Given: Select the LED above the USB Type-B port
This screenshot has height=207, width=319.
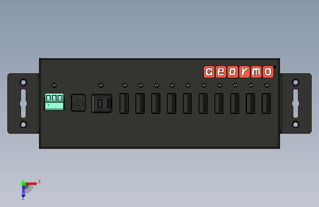Looking at the screenshot, I should 101,85.
